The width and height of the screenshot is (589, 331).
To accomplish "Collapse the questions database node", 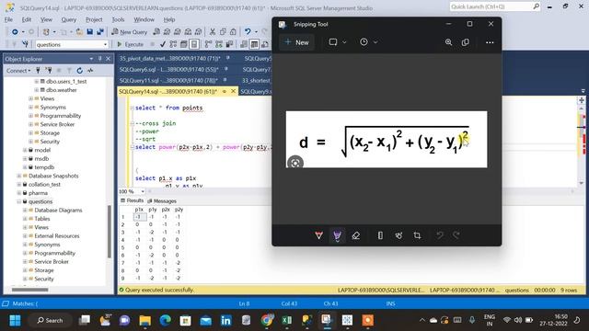I will (18, 201).
